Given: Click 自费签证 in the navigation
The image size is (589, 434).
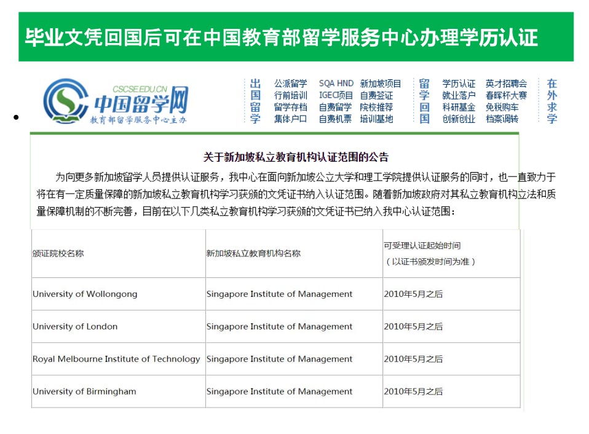Looking at the screenshot, I should [376, 95].
